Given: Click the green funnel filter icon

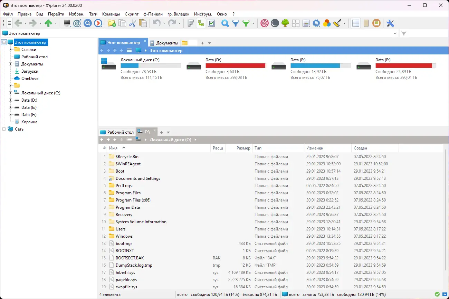Looking at the screenshot, I should tap(246, 23).
